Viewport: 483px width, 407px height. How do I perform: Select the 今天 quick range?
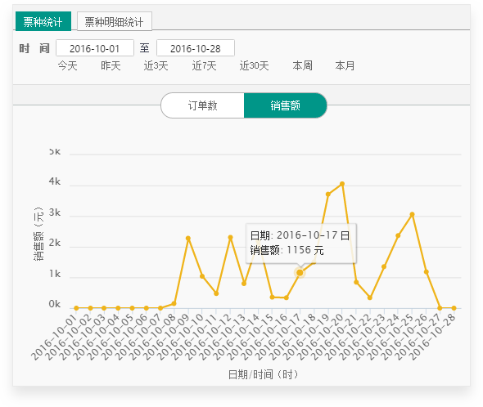tap(67, 65)
